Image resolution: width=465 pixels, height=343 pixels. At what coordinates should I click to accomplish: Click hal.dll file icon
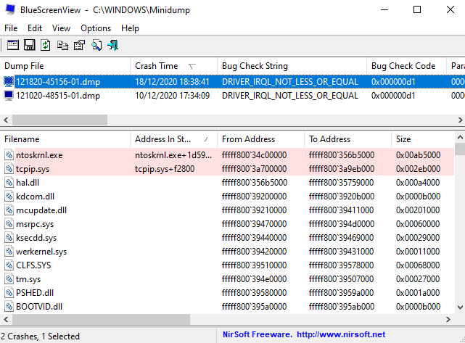(9, 182)
